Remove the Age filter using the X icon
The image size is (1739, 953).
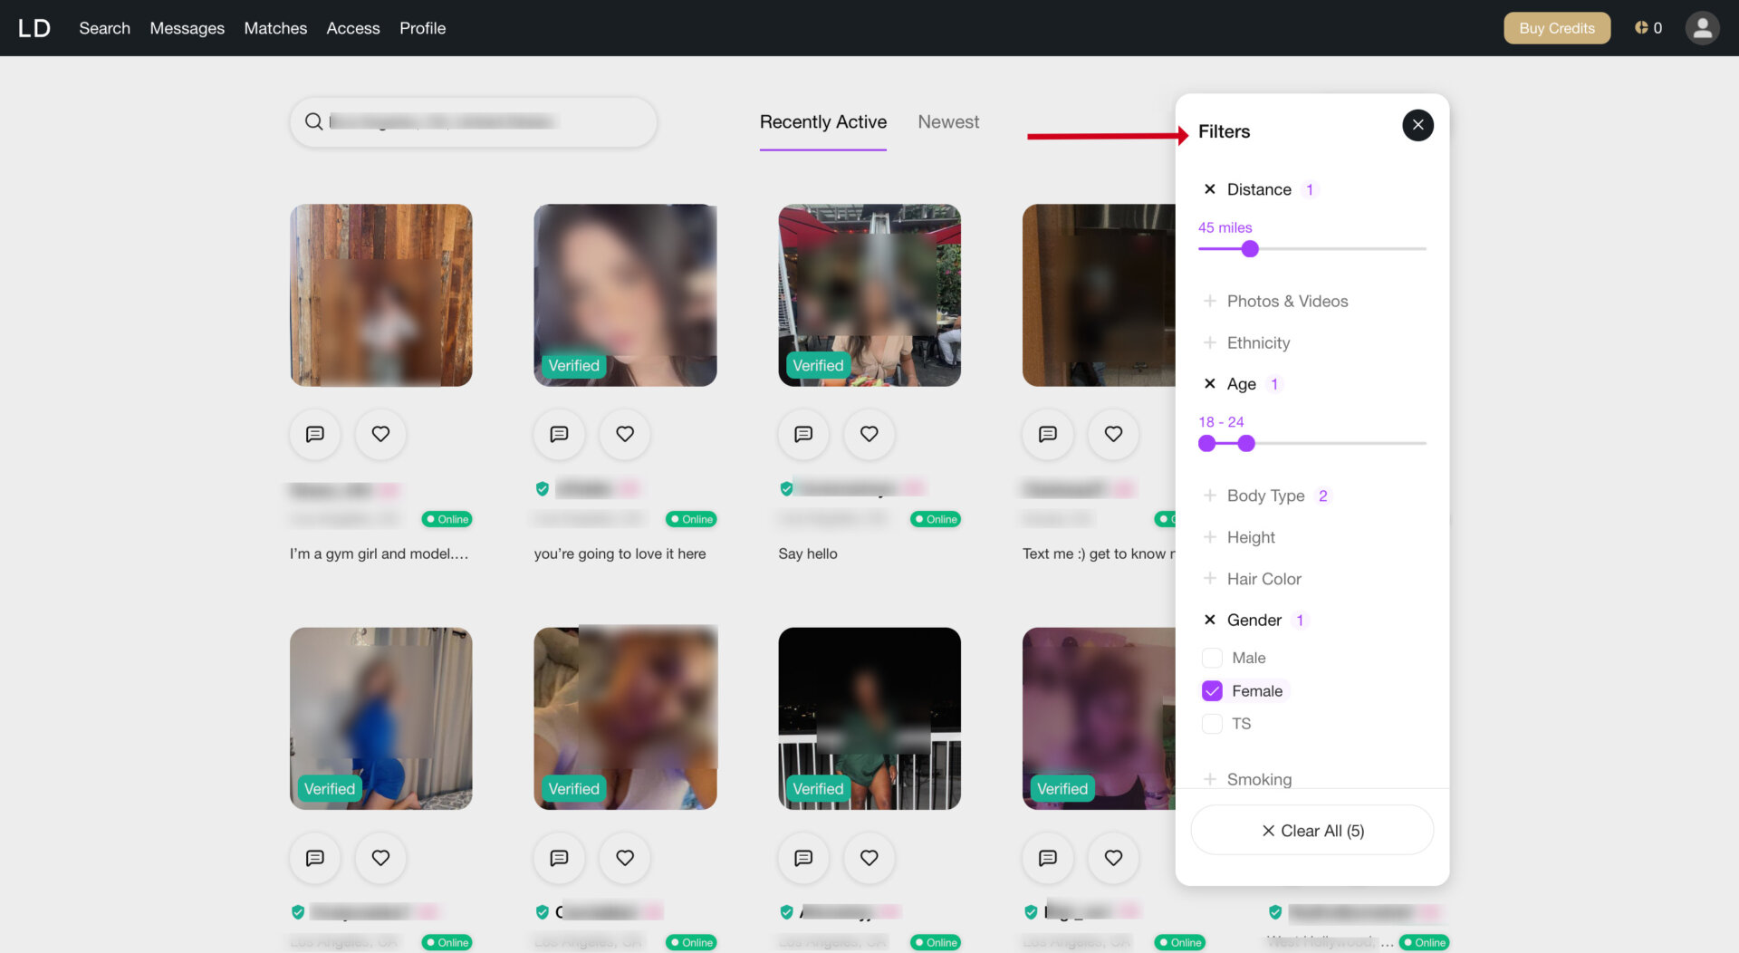[1210, 383]
